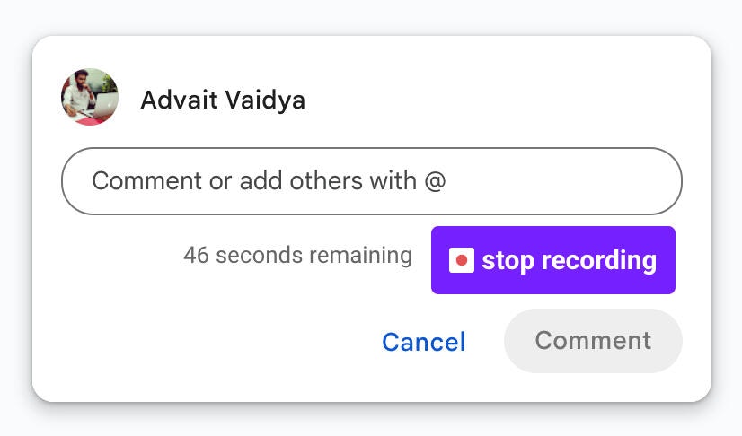This screenshot has height=436, width=742.
Task: Place cursor in 'Comment or add others' field
Action: (372, 181)
